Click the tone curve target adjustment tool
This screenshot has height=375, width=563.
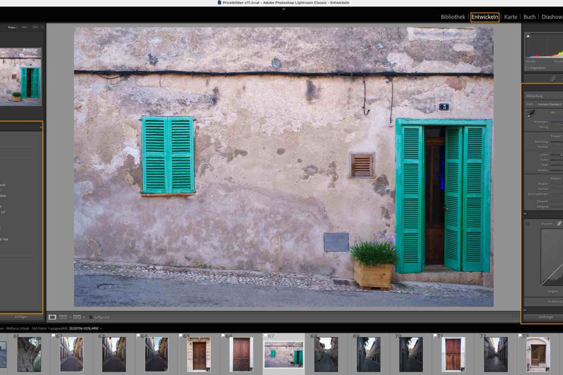[527, 224]
